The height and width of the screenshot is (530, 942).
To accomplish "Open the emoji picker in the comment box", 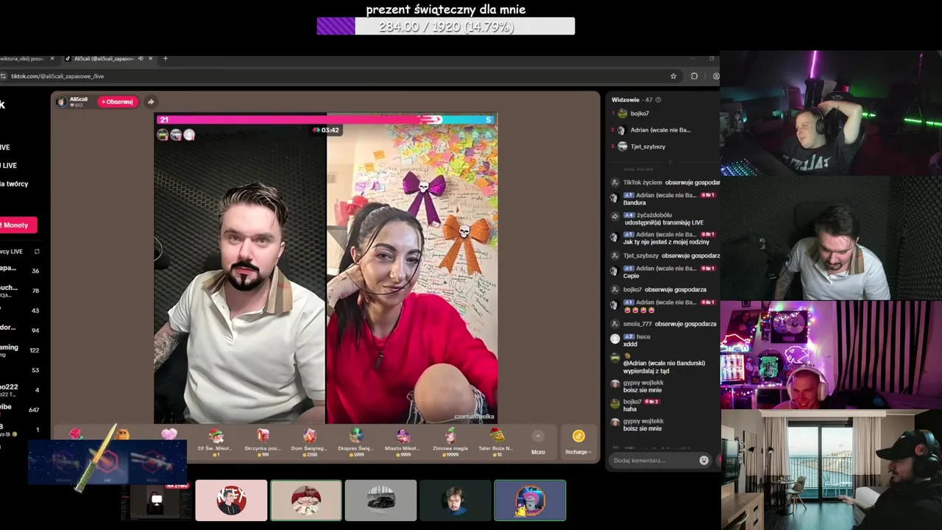I will coord(704,461).
